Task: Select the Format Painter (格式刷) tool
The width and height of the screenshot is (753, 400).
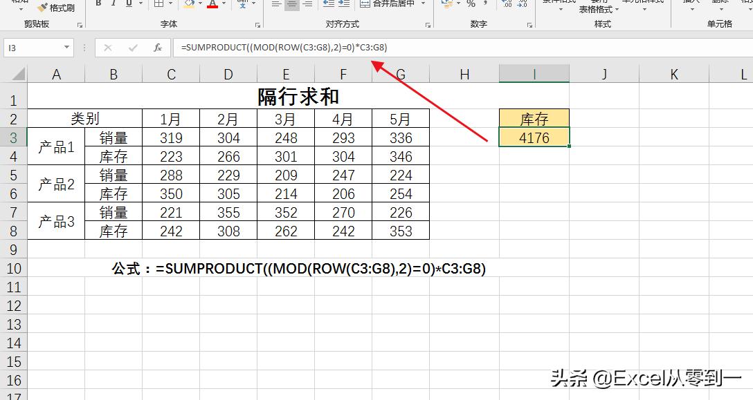Action: click(x=57, y=8)
